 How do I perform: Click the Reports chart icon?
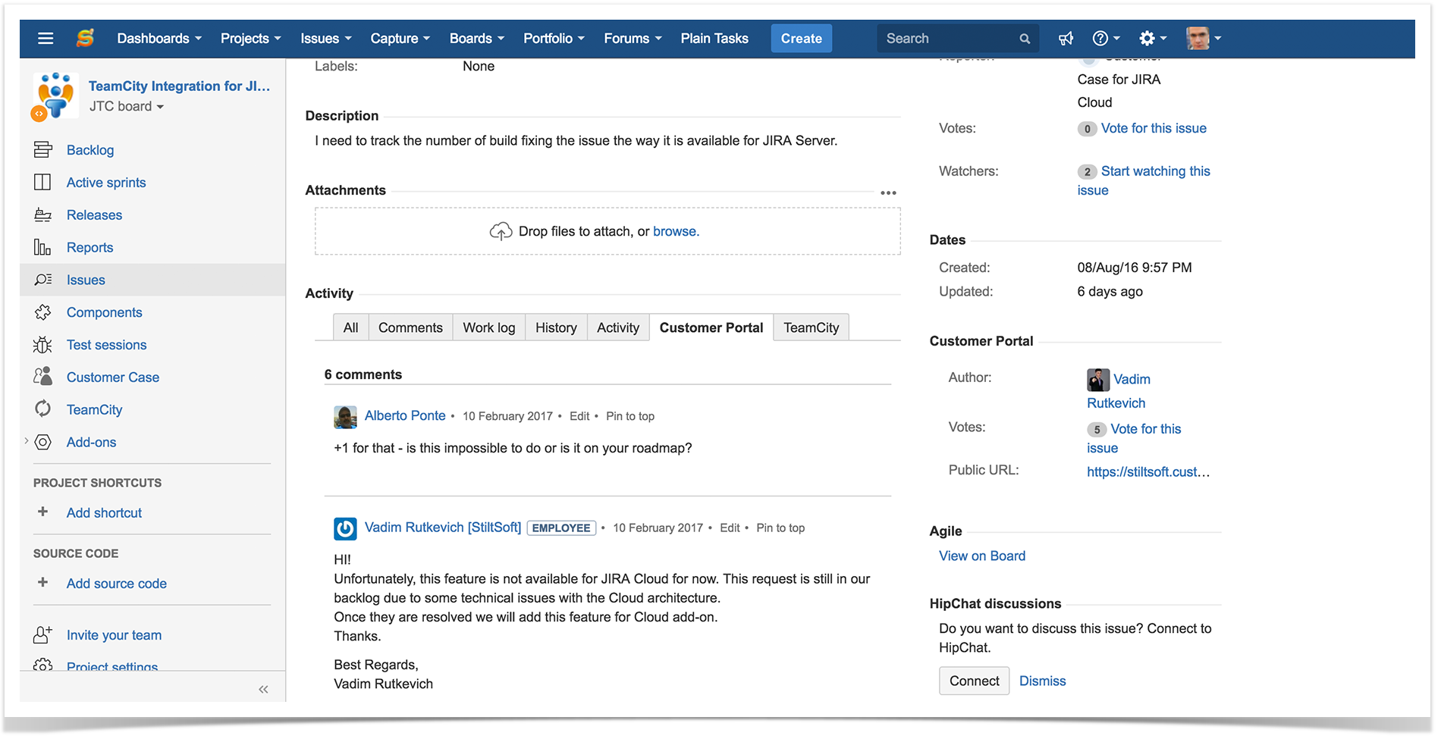click(x=43, y=248)
